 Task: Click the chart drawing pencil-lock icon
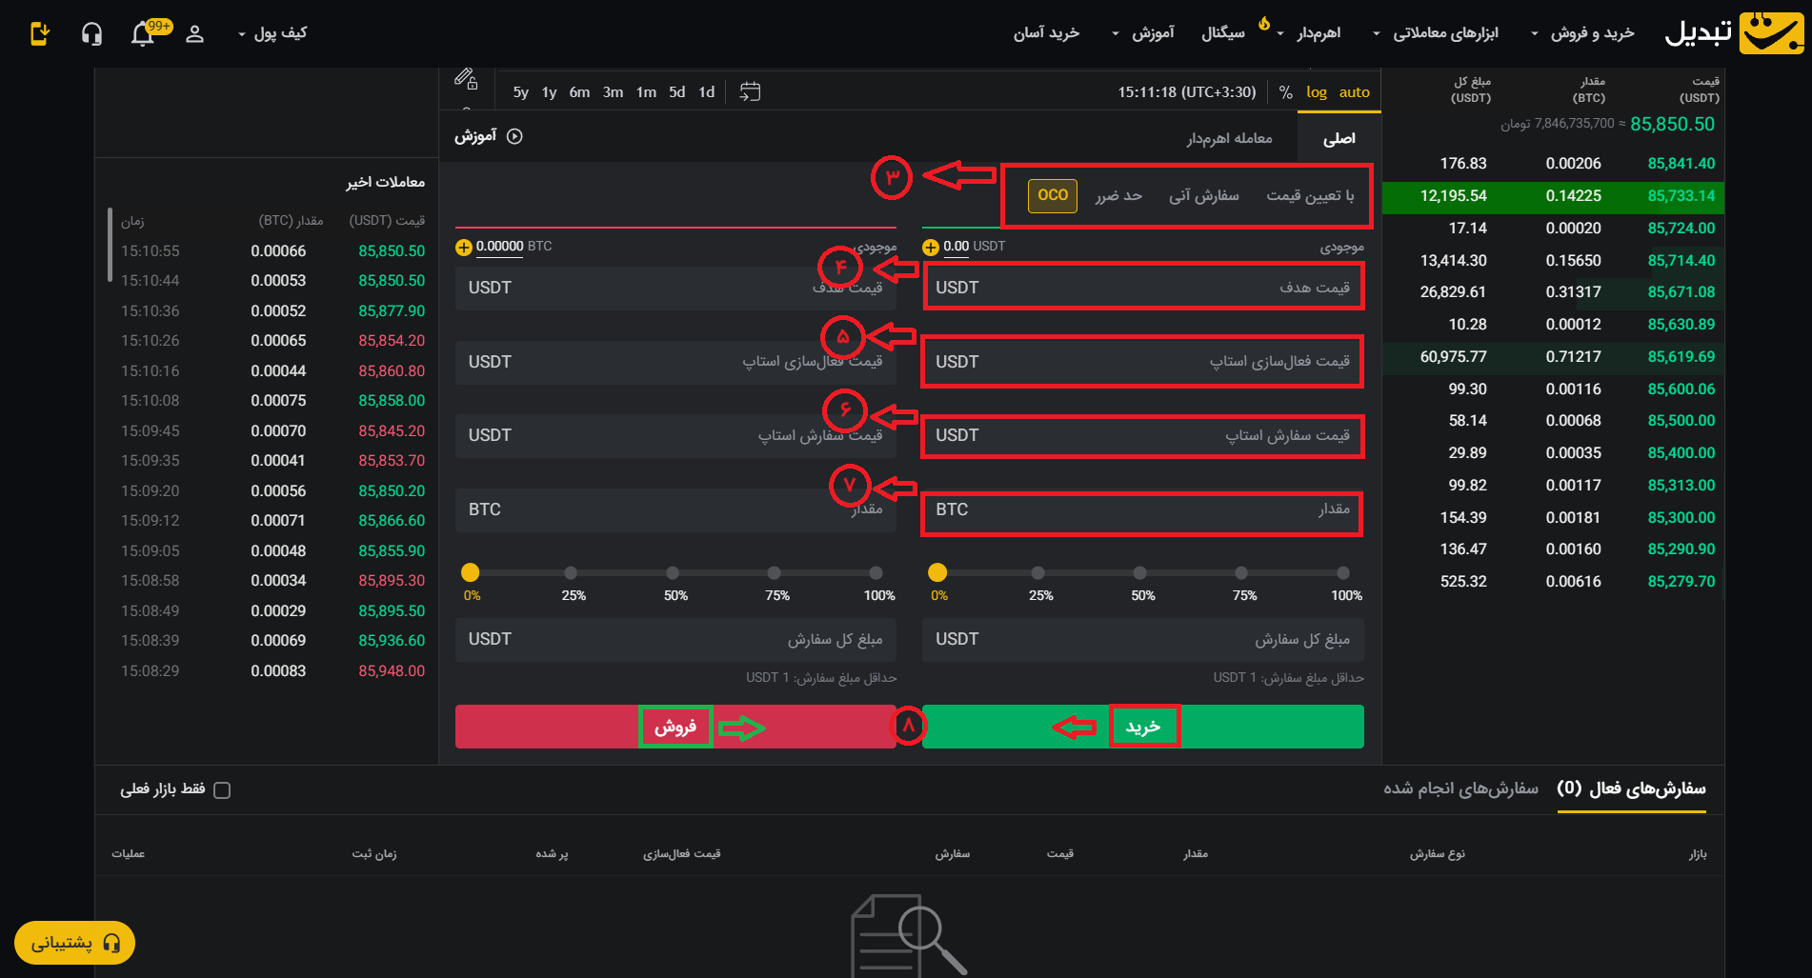466,78
